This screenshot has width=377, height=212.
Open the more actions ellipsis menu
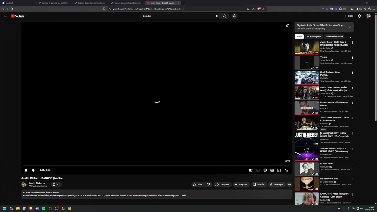(290, 185)
